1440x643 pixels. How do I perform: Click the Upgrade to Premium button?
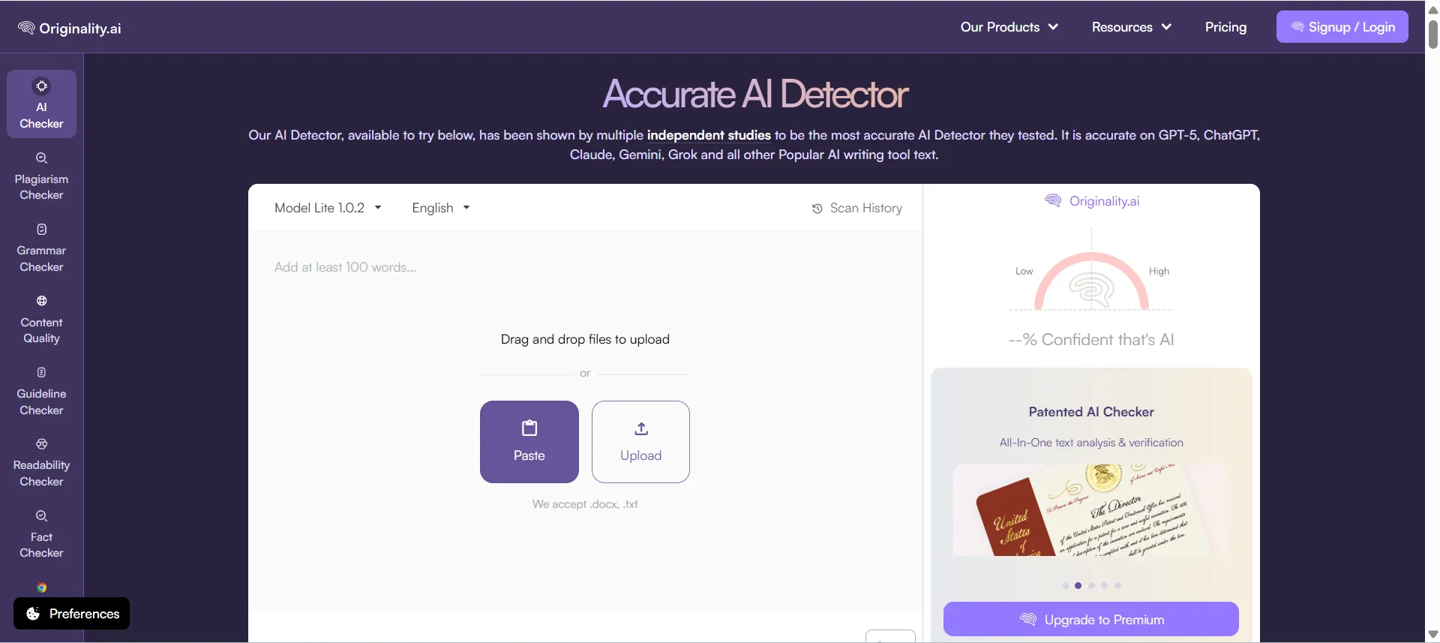pyautogui.click(x=1091, y=620)
